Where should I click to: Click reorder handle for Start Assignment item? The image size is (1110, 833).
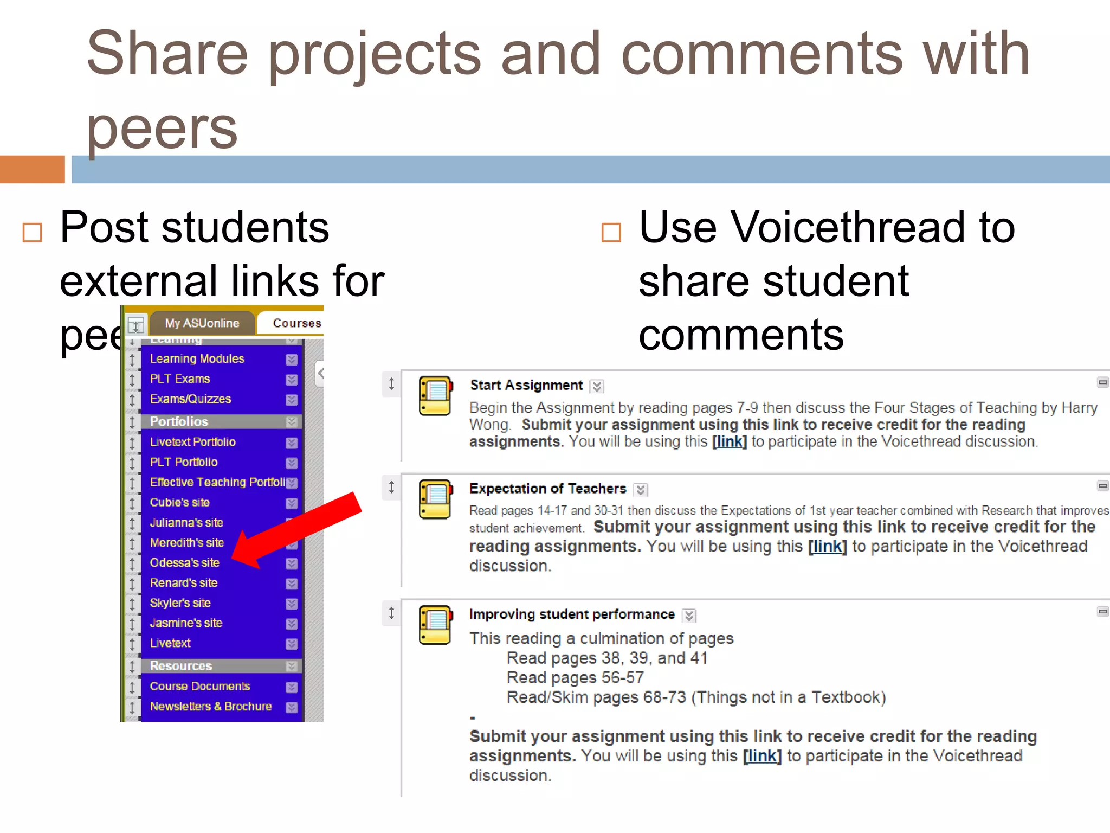tap(391, 384)
